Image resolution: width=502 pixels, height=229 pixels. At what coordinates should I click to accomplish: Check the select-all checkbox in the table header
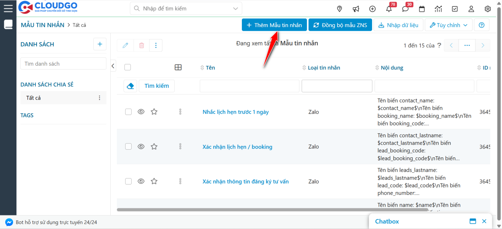tap(127, 67)
